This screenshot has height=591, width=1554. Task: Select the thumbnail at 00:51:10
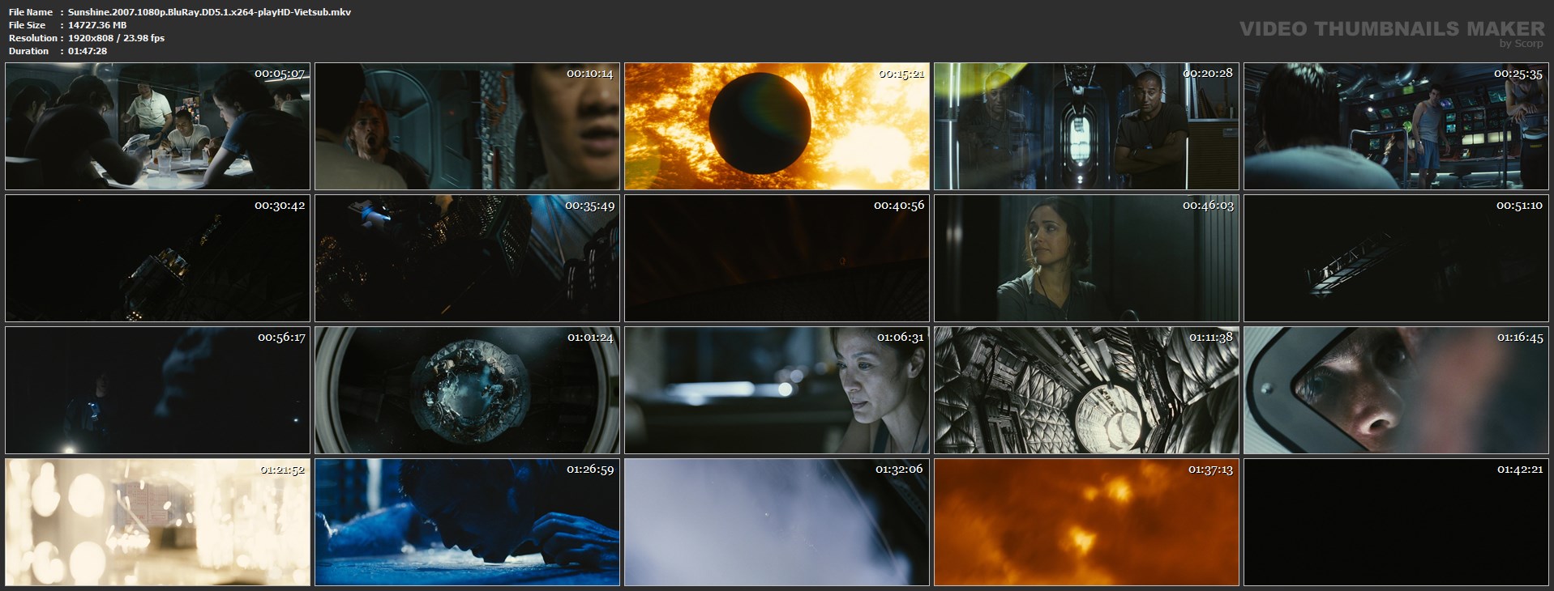point(1397,259)
